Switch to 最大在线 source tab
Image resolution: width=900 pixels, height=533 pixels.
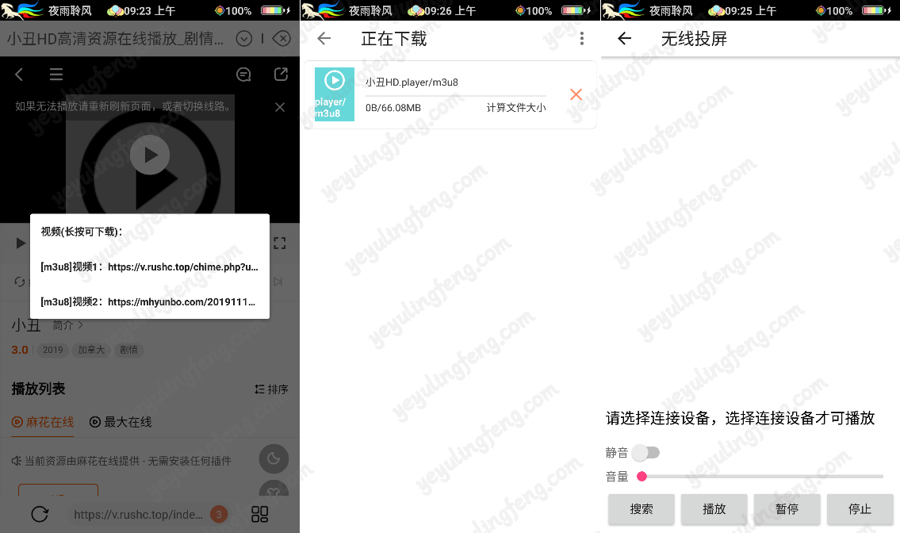tap(121, 422)
